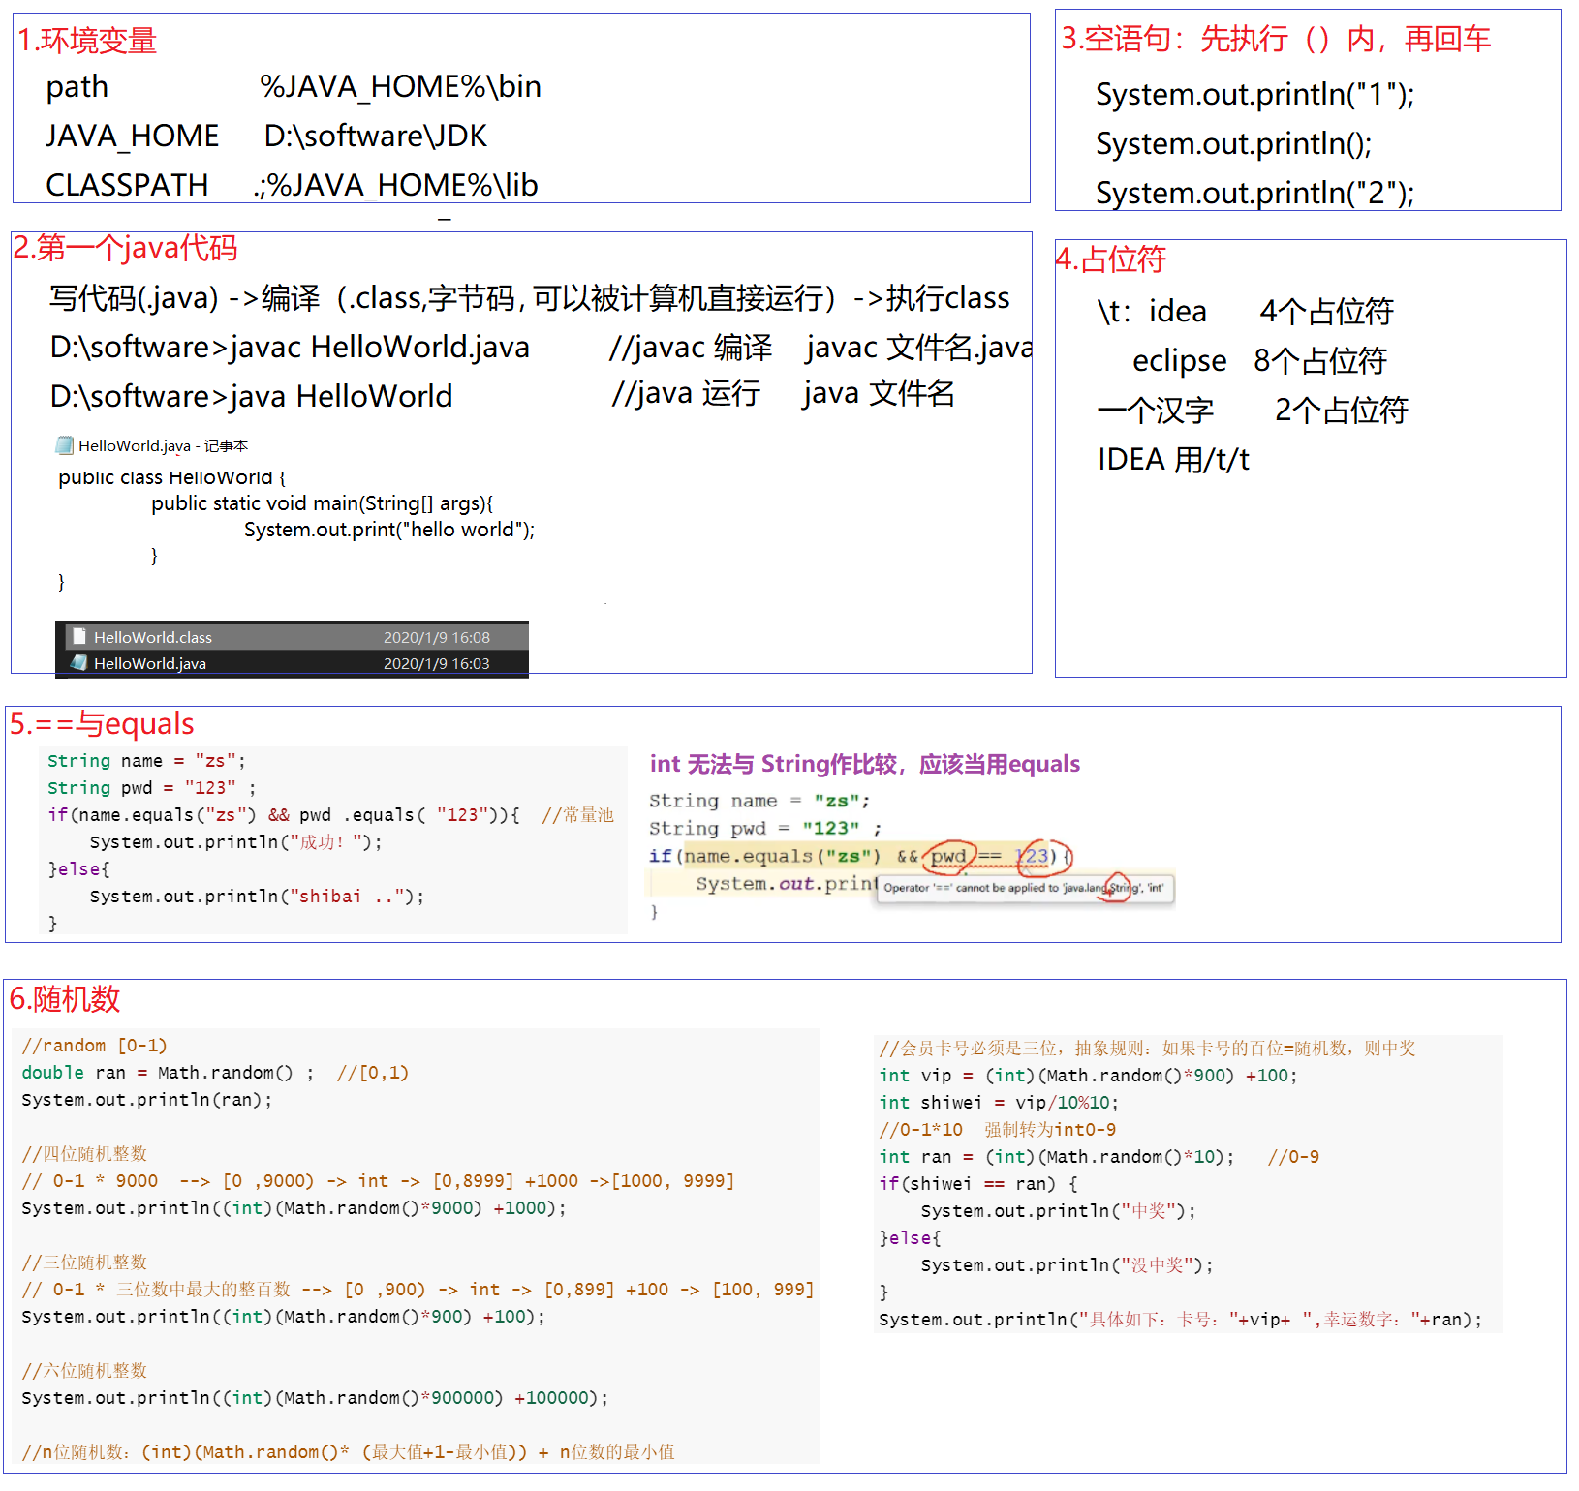Click the '5.==与equals' heading

pyautogui.click(x=102, y=724)
